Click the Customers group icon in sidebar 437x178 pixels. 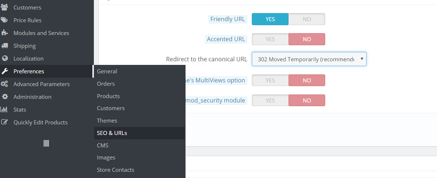pos(5,7)
